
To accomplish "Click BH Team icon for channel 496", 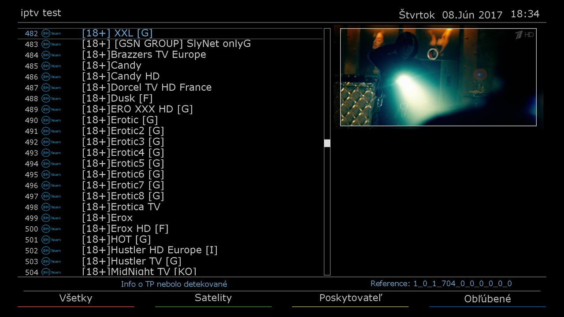I will pyautogui.click(x=51, y=185).
